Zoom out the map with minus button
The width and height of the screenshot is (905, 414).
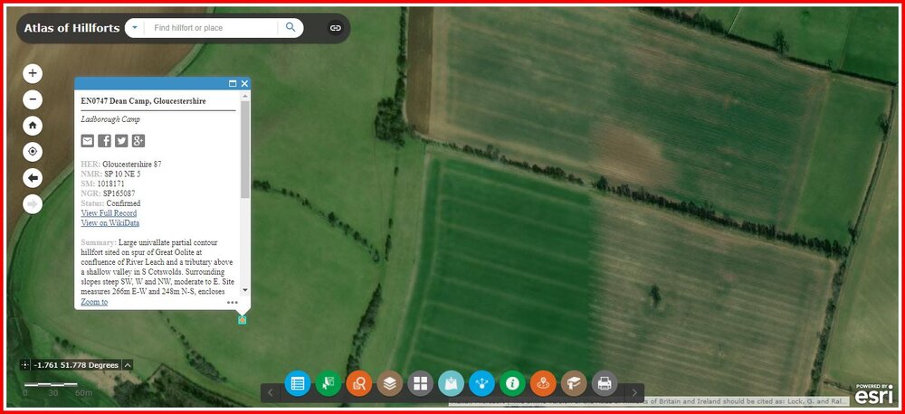[x=33, y=99]
